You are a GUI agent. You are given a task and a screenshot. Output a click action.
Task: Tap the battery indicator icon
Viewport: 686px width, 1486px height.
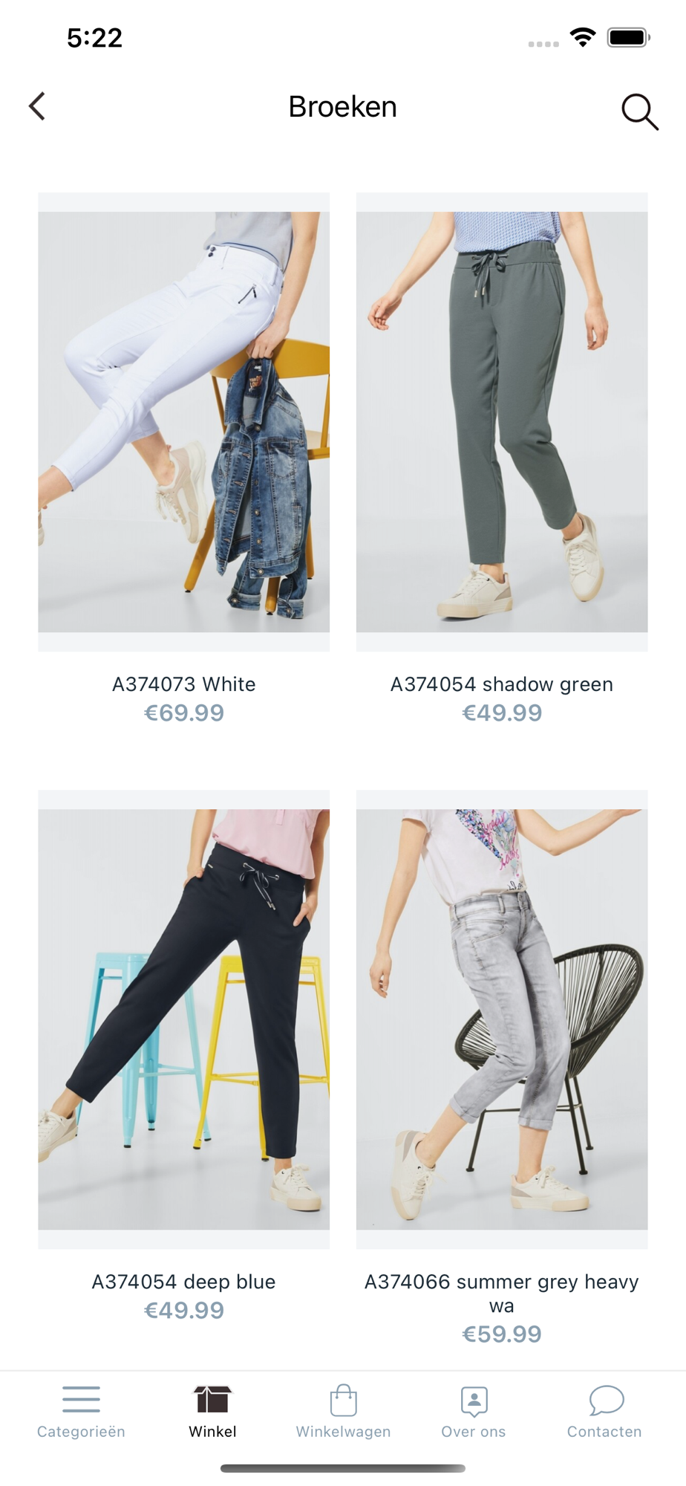[629, 37]
